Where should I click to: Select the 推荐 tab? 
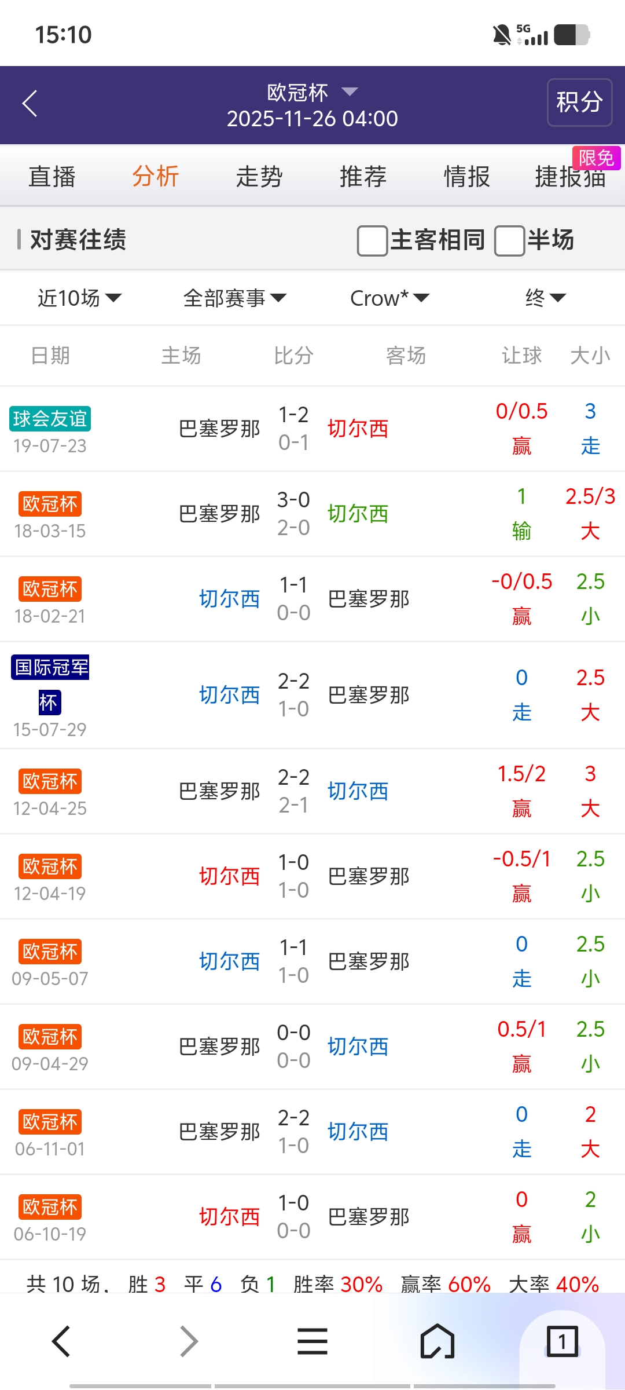363,176
